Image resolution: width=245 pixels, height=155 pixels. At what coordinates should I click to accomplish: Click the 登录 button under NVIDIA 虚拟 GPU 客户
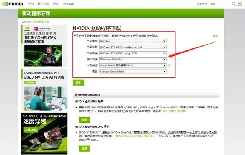click(85, 119)
